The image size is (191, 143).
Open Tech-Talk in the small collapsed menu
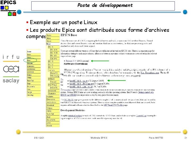[34, 81]
